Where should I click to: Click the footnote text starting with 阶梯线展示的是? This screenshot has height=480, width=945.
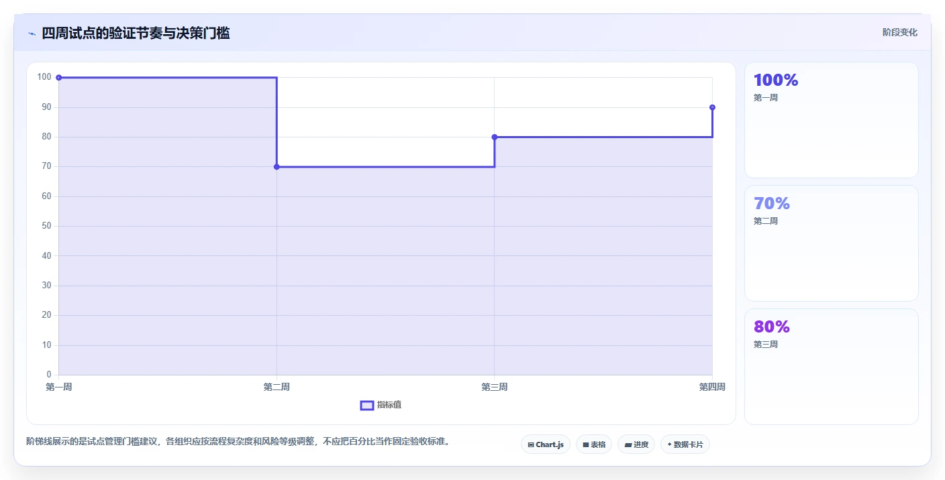pyautogui.click(x=238, y=441)
